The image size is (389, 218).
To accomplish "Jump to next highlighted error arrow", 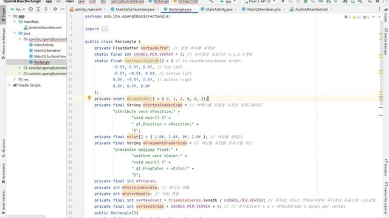I will (379, 17).
